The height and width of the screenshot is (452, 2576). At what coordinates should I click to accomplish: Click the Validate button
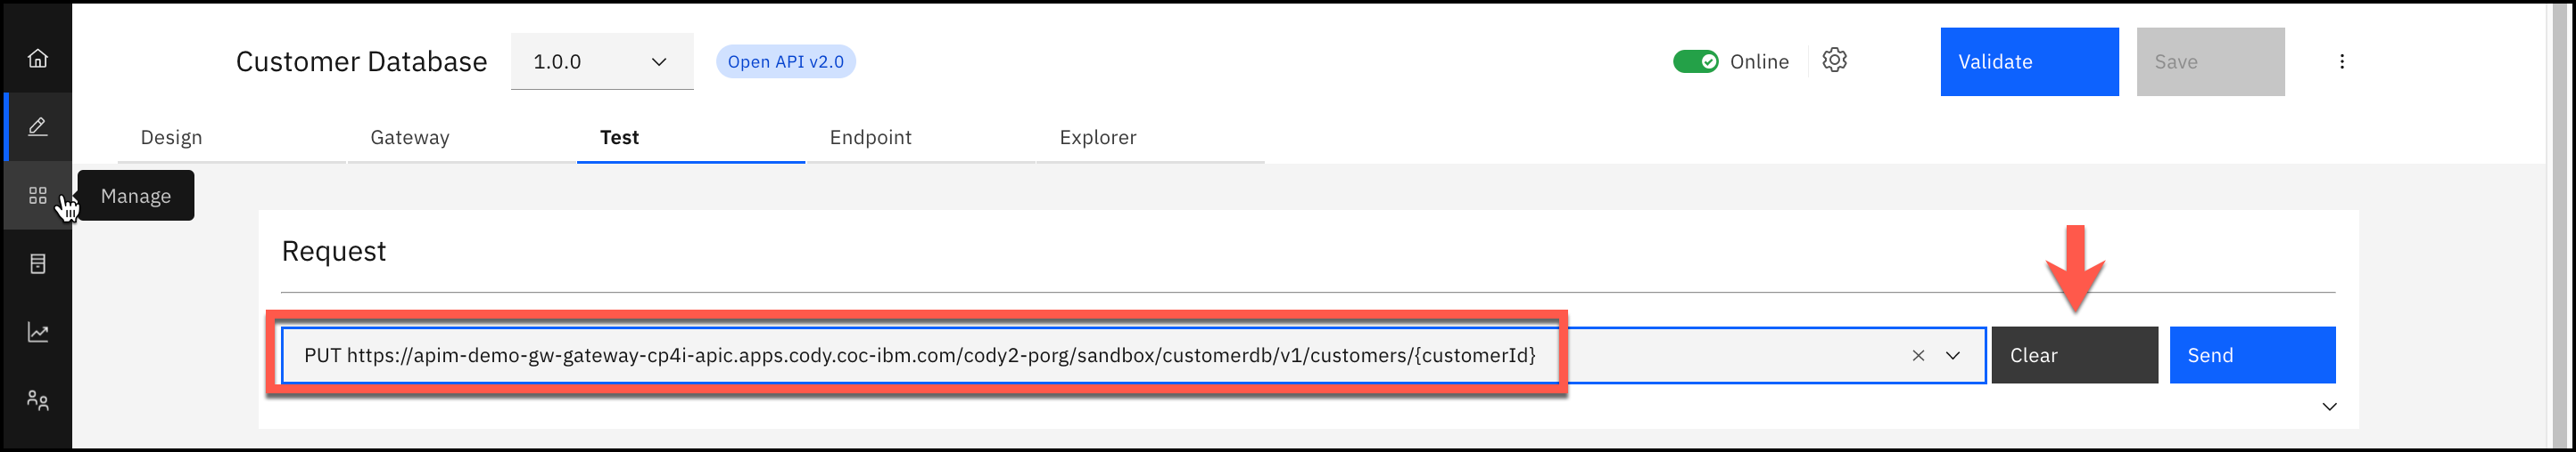click(x=2028, y=62)
